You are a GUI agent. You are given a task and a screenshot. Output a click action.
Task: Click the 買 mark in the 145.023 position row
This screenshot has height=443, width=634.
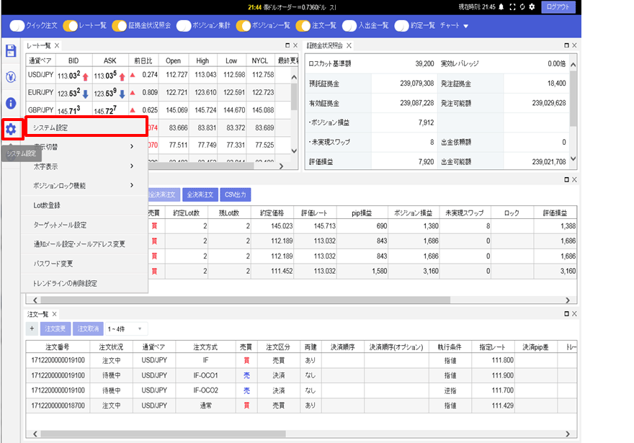click(154, 226)
